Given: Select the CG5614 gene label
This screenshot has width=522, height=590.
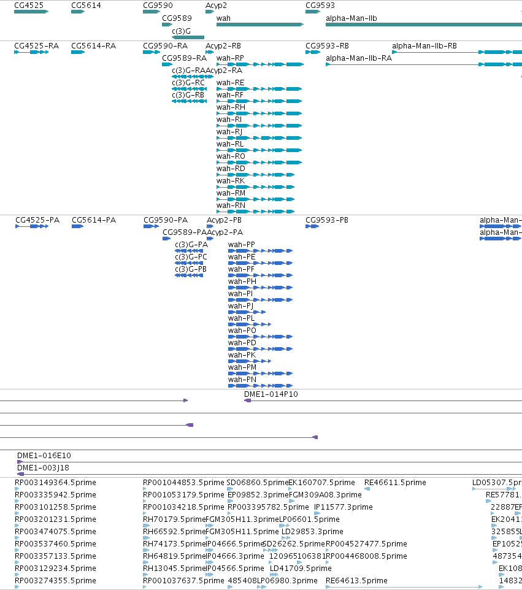Looking at the screenshot, I should 86,6.
